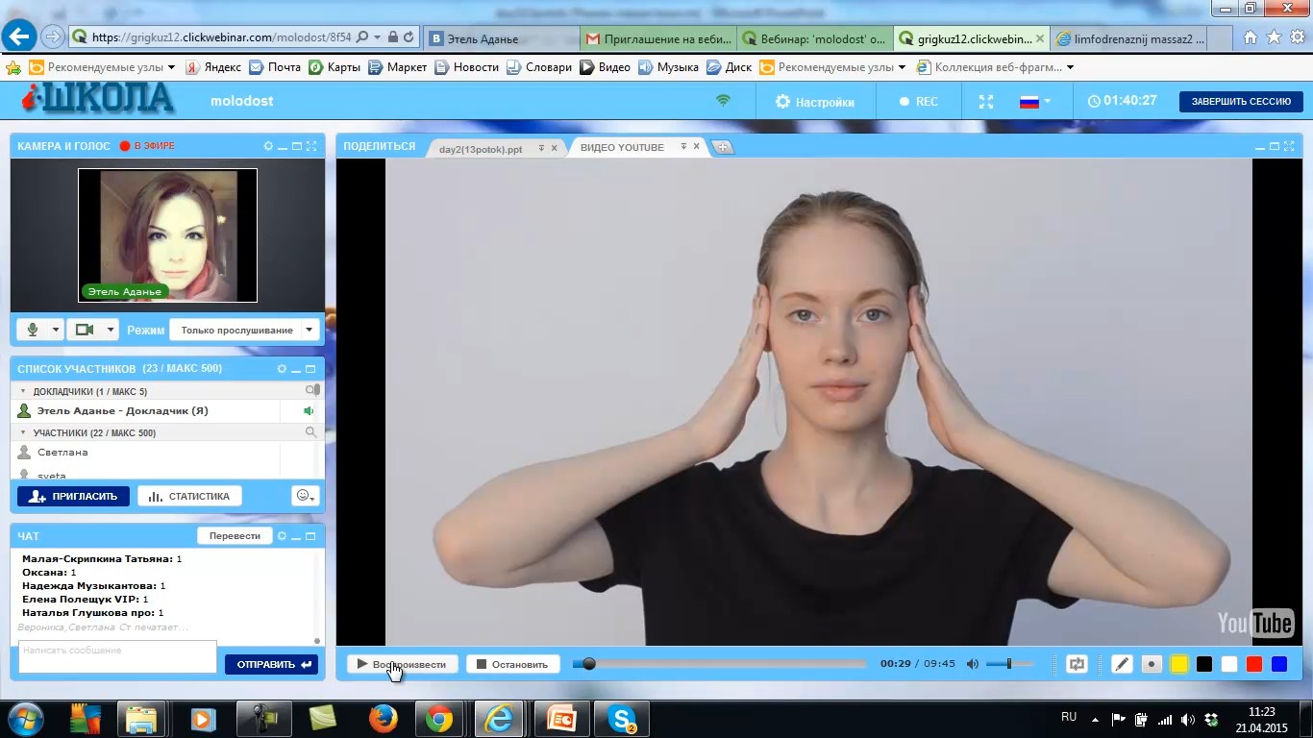Enter full screen mode in the header
1313x738 pixels.
coord(986,101)
